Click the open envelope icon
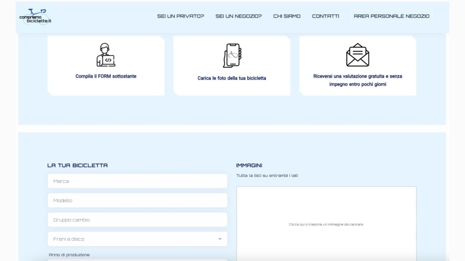The image size is (465, 261). coord(357,55)
